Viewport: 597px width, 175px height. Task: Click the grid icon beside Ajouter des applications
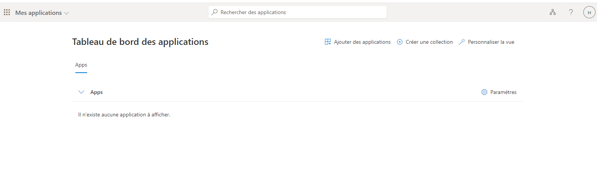[328, 42]
